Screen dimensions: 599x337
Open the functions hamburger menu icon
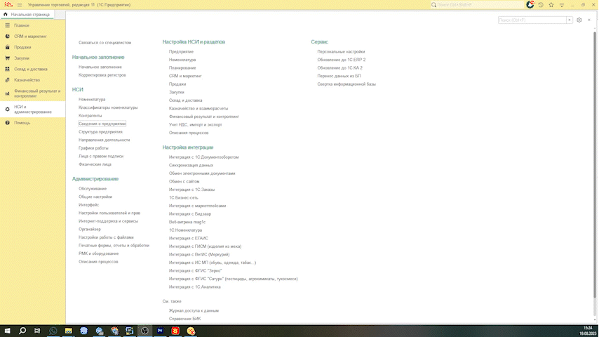coord(20,5)
